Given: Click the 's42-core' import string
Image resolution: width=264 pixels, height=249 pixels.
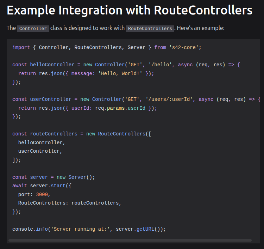Looking at the screenshot, I should pos(184,47).
